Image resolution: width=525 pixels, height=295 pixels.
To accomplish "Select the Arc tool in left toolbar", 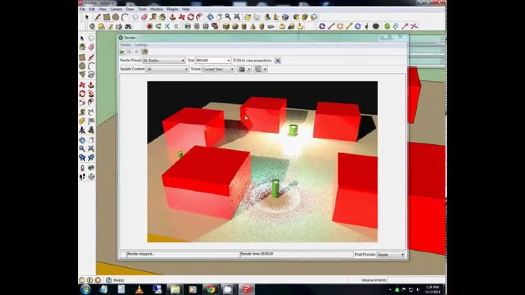I will click(x=91, y=66).
